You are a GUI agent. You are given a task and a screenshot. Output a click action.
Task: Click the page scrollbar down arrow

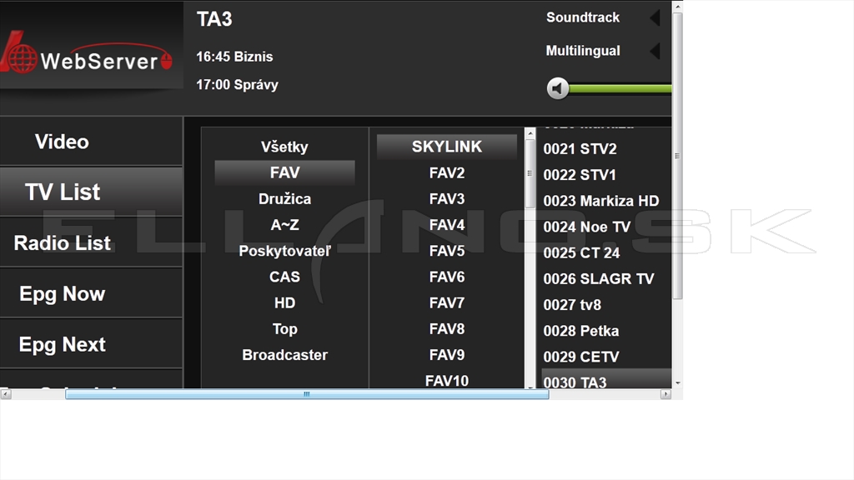(677, 383)
